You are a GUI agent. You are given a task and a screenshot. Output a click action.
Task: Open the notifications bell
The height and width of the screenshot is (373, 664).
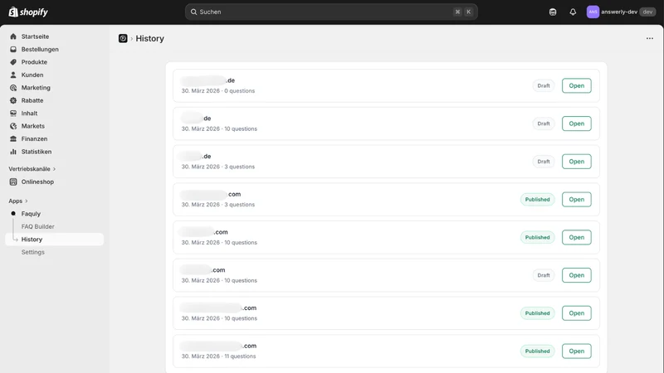(x=573, y=12)
